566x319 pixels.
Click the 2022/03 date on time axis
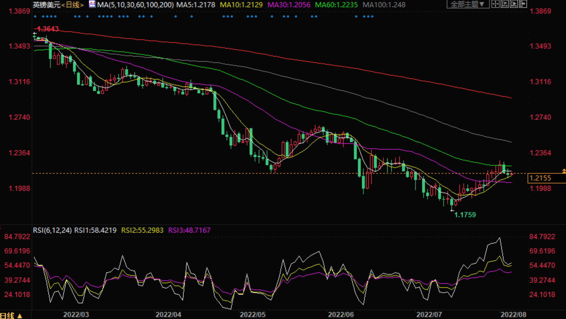(76, 315)
